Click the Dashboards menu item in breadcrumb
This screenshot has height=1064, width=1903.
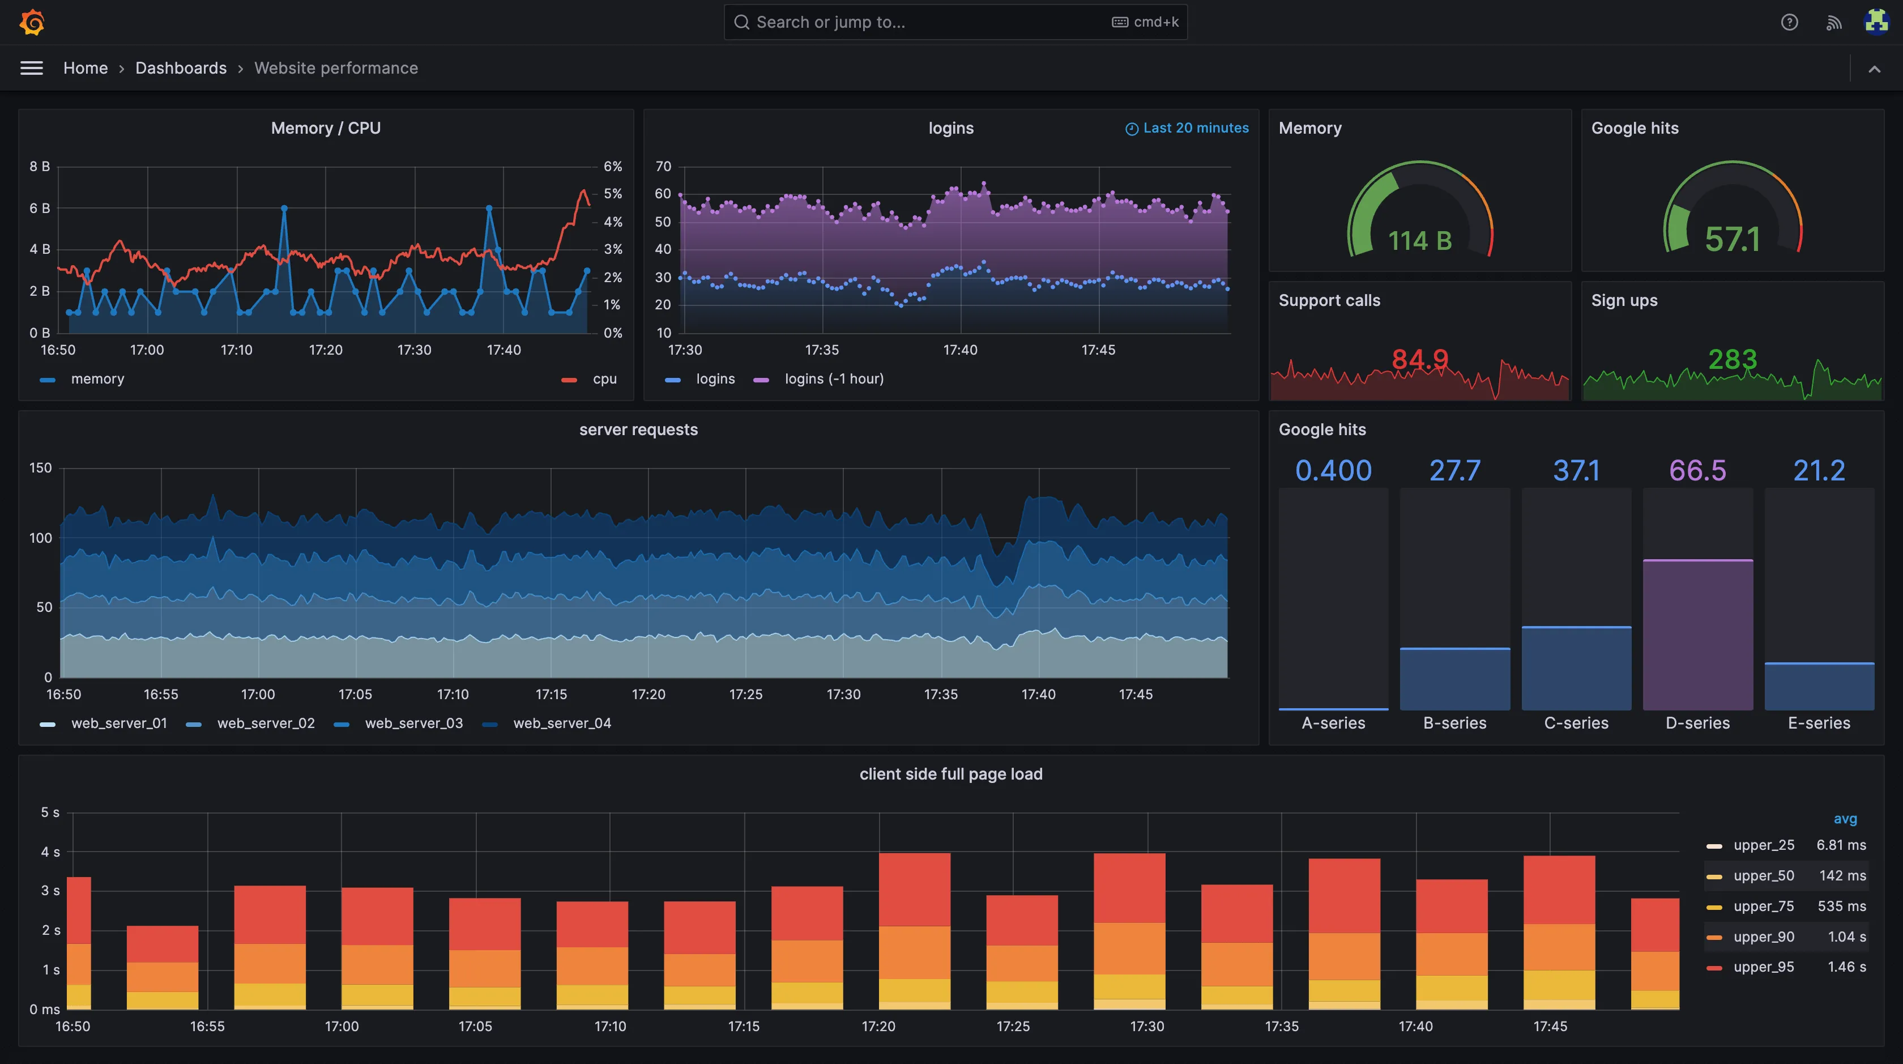tap(180, 67)
